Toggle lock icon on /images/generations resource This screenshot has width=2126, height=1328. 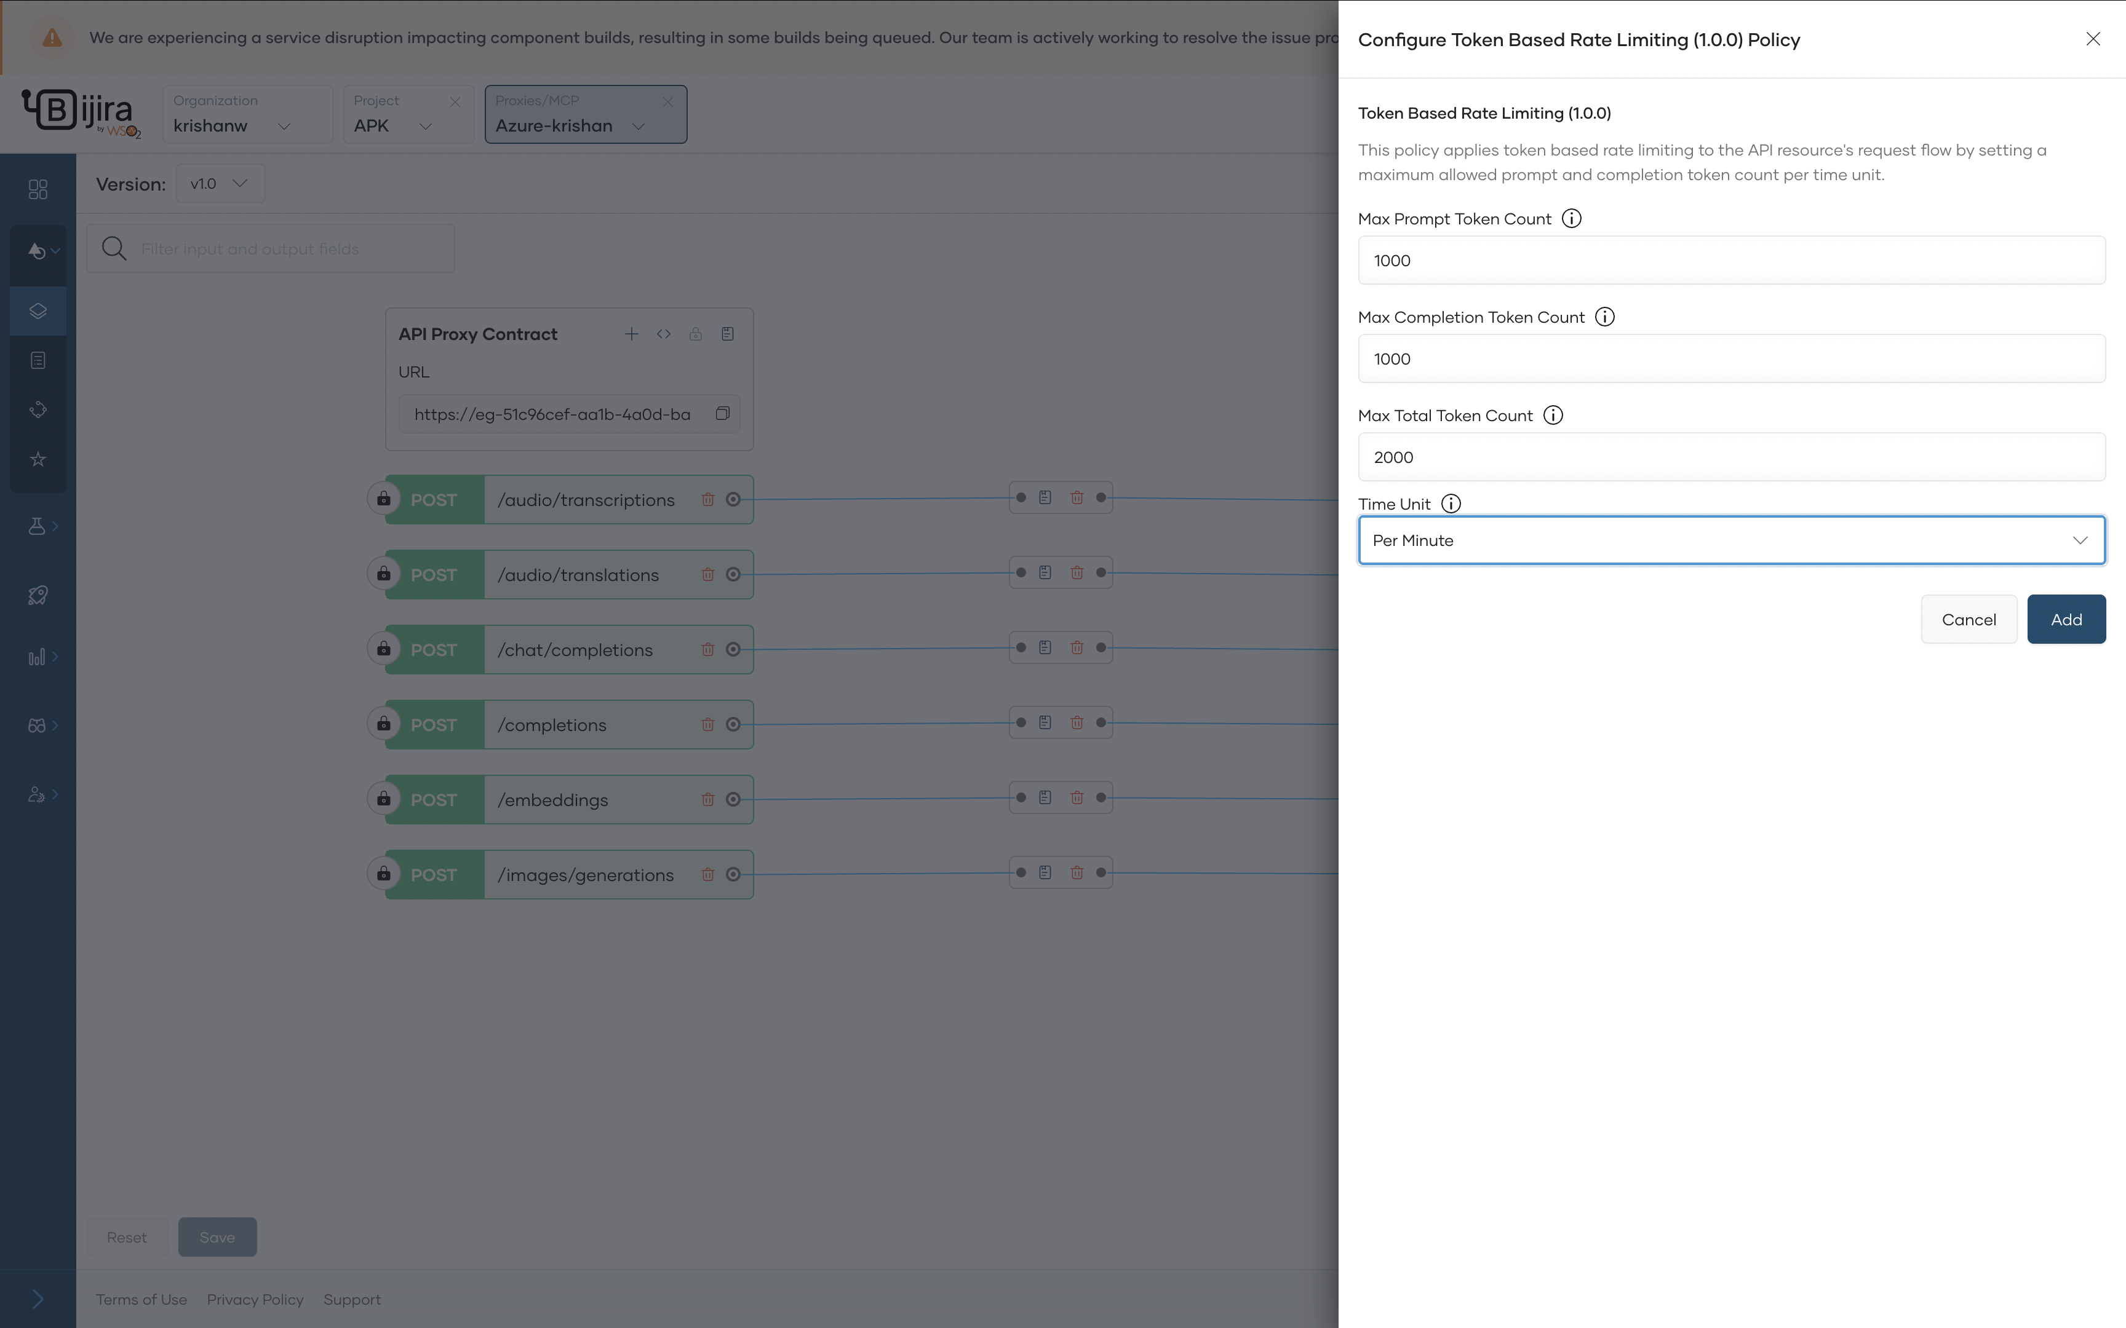(x=384, y=874)
